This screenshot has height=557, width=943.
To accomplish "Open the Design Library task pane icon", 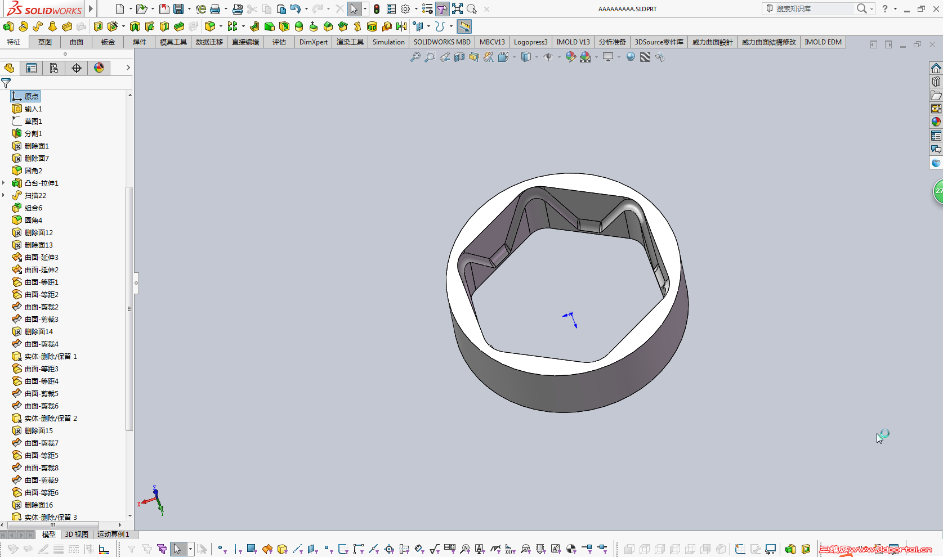I will [x=936, y=82].
